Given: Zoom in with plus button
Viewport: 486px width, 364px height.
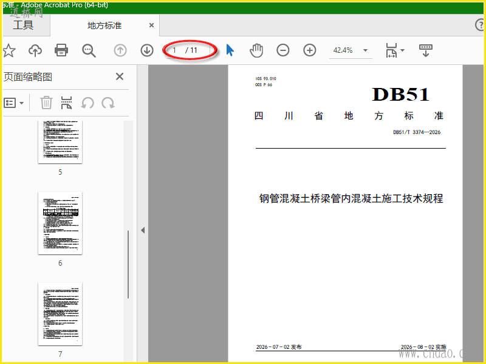Looking at the screenshot, I should tap(310, 50).
